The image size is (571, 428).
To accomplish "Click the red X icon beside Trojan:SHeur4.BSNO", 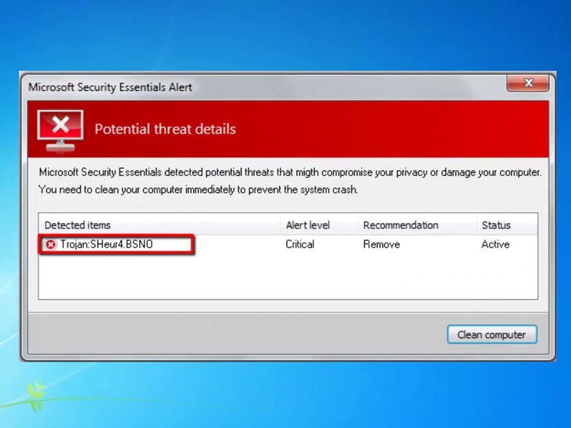I will point(51,244).
